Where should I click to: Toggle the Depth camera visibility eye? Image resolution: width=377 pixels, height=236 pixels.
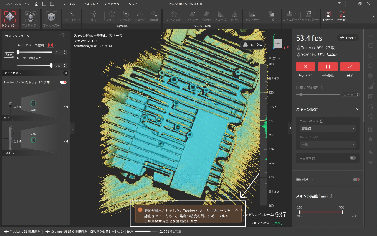(66, 73)
